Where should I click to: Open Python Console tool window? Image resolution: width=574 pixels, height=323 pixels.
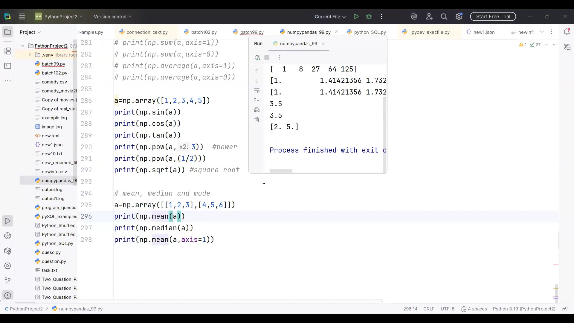[8, 236]
